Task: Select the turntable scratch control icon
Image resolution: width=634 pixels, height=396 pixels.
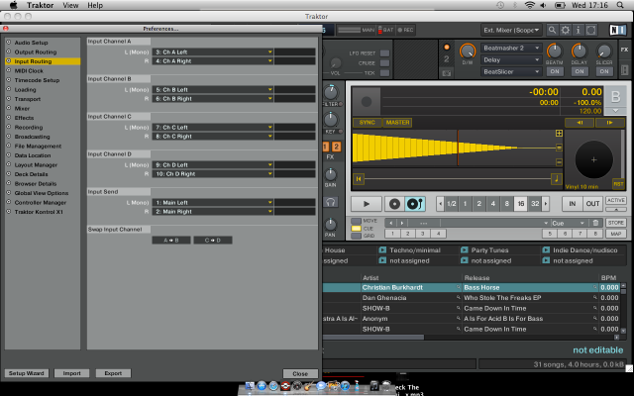Action: (x=415, y=204)
